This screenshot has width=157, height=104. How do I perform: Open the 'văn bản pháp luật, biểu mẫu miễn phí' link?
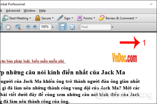[x=33, y=61]
